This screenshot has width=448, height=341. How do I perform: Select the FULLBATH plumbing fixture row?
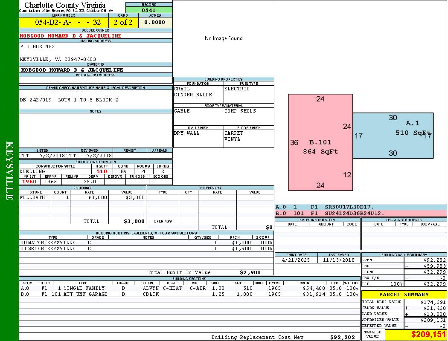83,198
